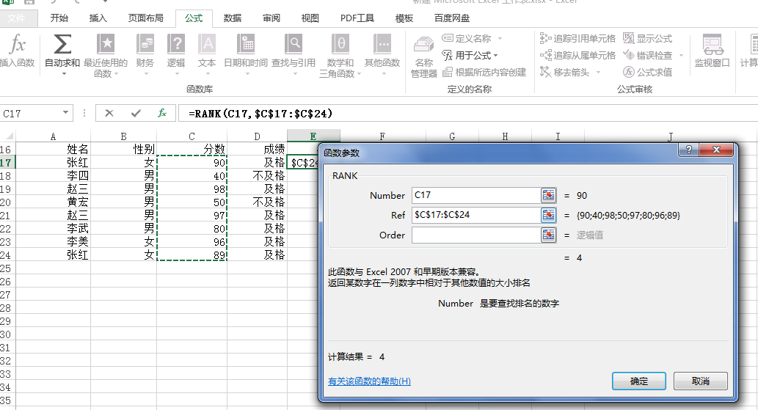Click Define Name (定义名称)
Screen dimensions: 758x410
coord(467,38)
